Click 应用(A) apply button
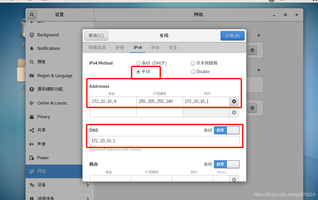The width and height of the screenshot is (318, 200). pos(232,36)
